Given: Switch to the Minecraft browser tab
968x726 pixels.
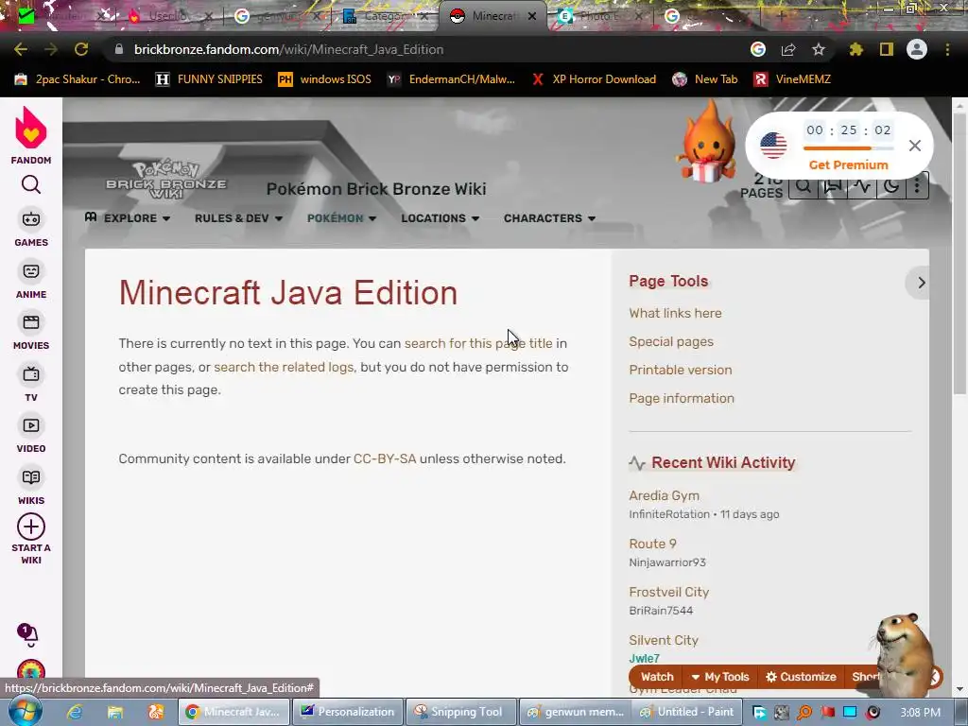Looking at the screenshot, I should [x=492, y=17].
